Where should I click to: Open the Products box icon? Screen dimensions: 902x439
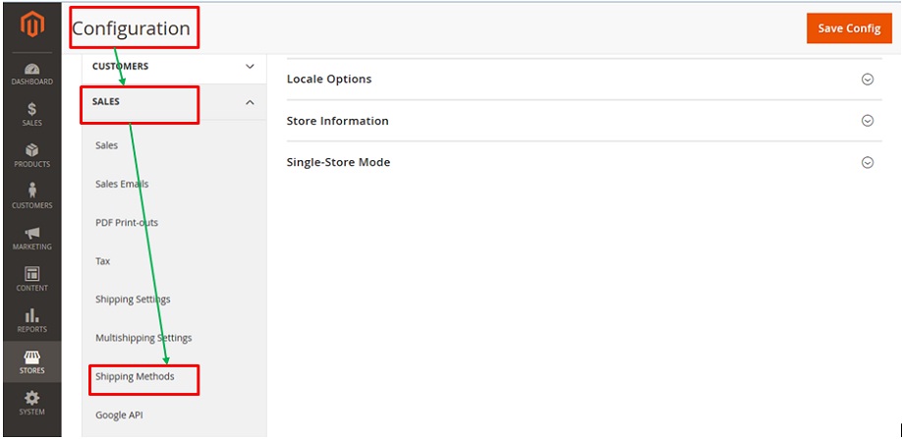(32, 150)
